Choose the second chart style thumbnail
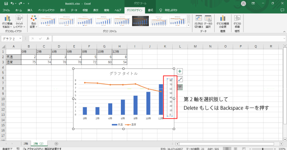Screen dimensions: 287x150 tap(66, 21)
